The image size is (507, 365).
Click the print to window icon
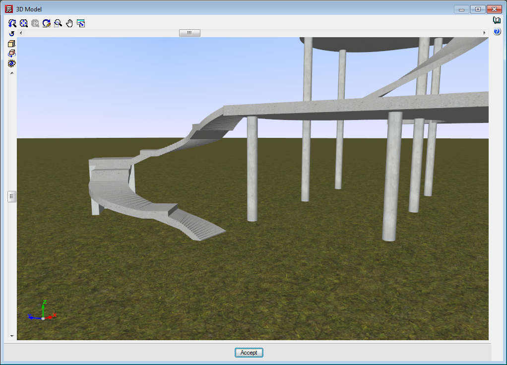coord(81,23)
